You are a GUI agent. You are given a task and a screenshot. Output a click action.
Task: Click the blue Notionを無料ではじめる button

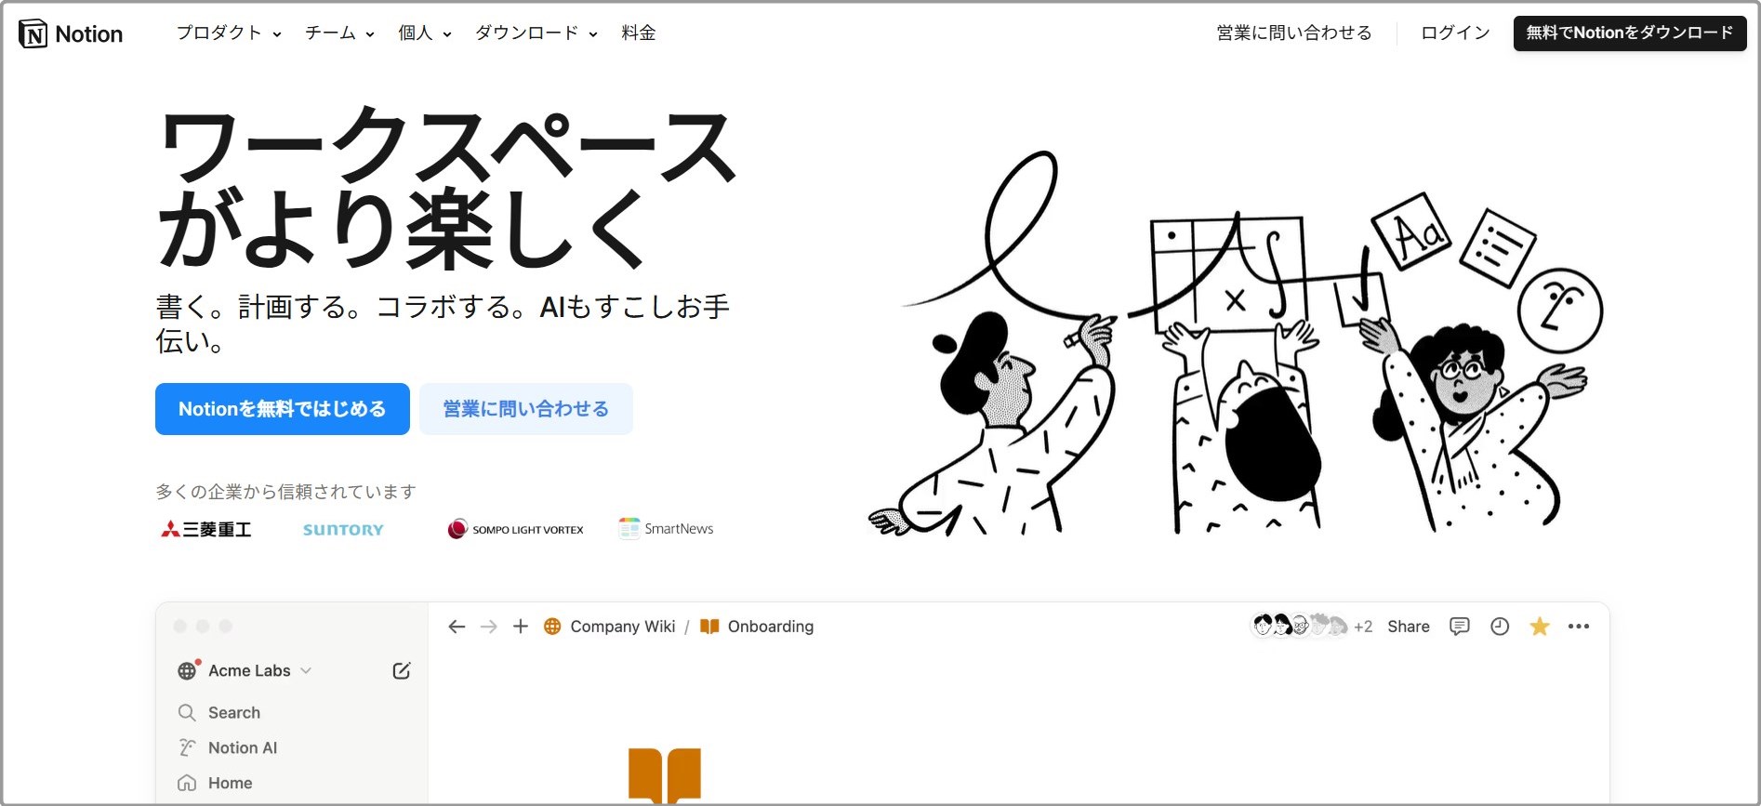tap(283, 409)
